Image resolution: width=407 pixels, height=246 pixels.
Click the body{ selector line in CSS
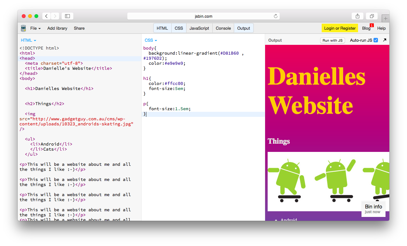[150, 48]
